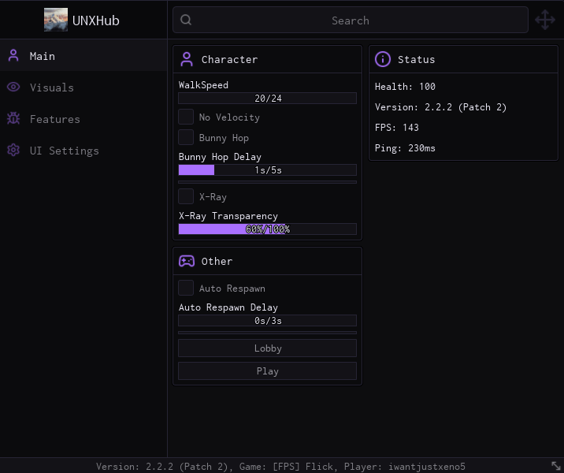Click the WalkSpeed label
The width and height of the screenshot is (564, 473).
203,85
